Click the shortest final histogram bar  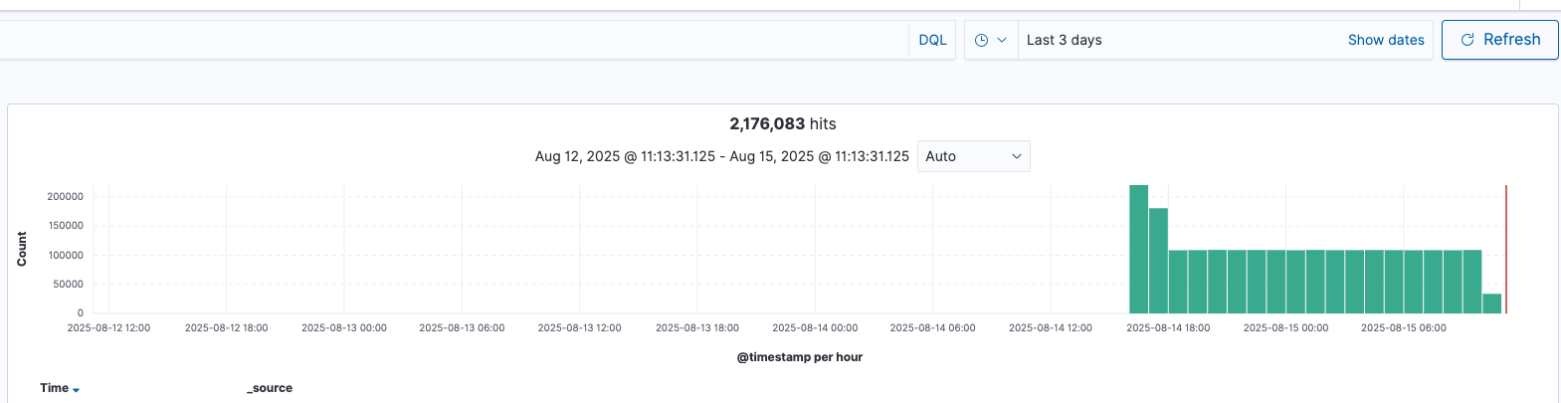(1491, 303)
